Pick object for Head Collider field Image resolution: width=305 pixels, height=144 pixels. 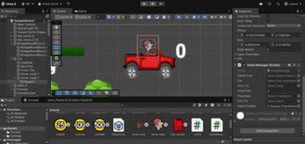pos(299,106)
